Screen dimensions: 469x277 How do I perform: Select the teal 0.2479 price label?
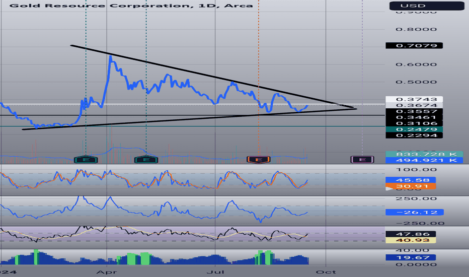click(414, 129)
